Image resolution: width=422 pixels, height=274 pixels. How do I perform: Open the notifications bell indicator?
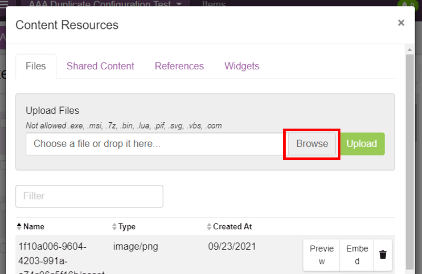point(407,4)
